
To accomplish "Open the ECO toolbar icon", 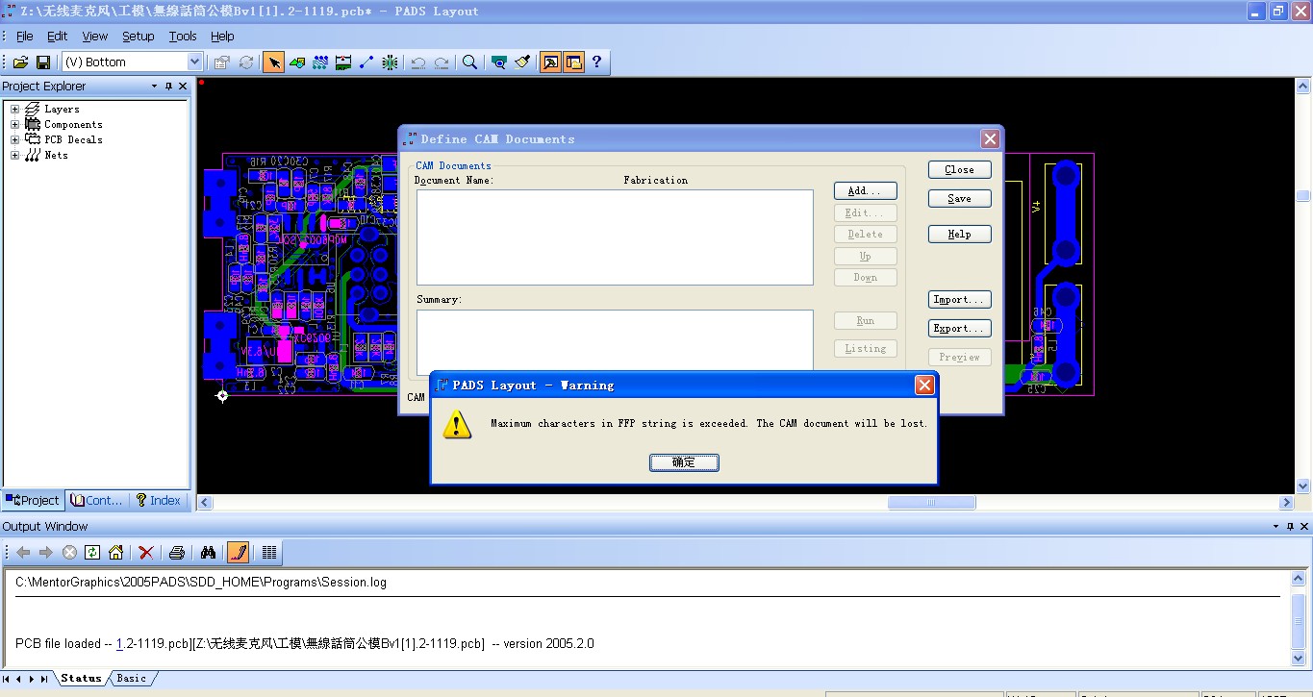I will pos(366,62).
